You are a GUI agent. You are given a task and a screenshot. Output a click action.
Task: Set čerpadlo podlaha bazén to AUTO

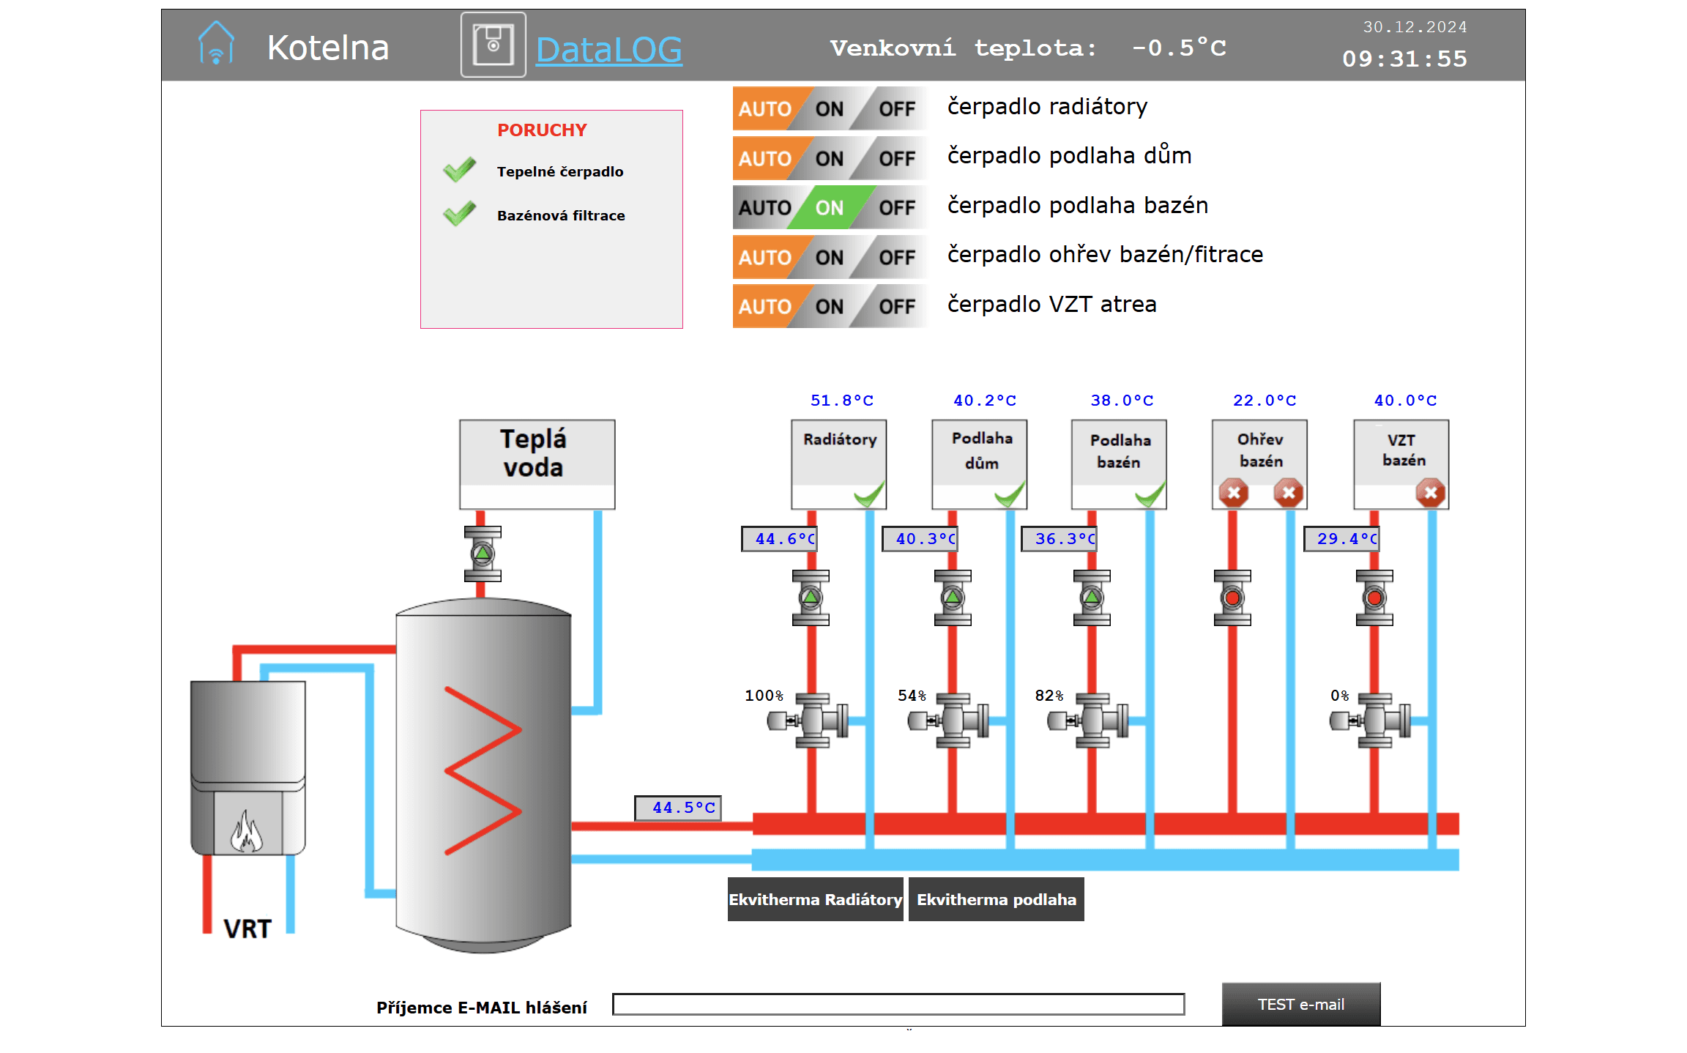click(x=764, y=208)
